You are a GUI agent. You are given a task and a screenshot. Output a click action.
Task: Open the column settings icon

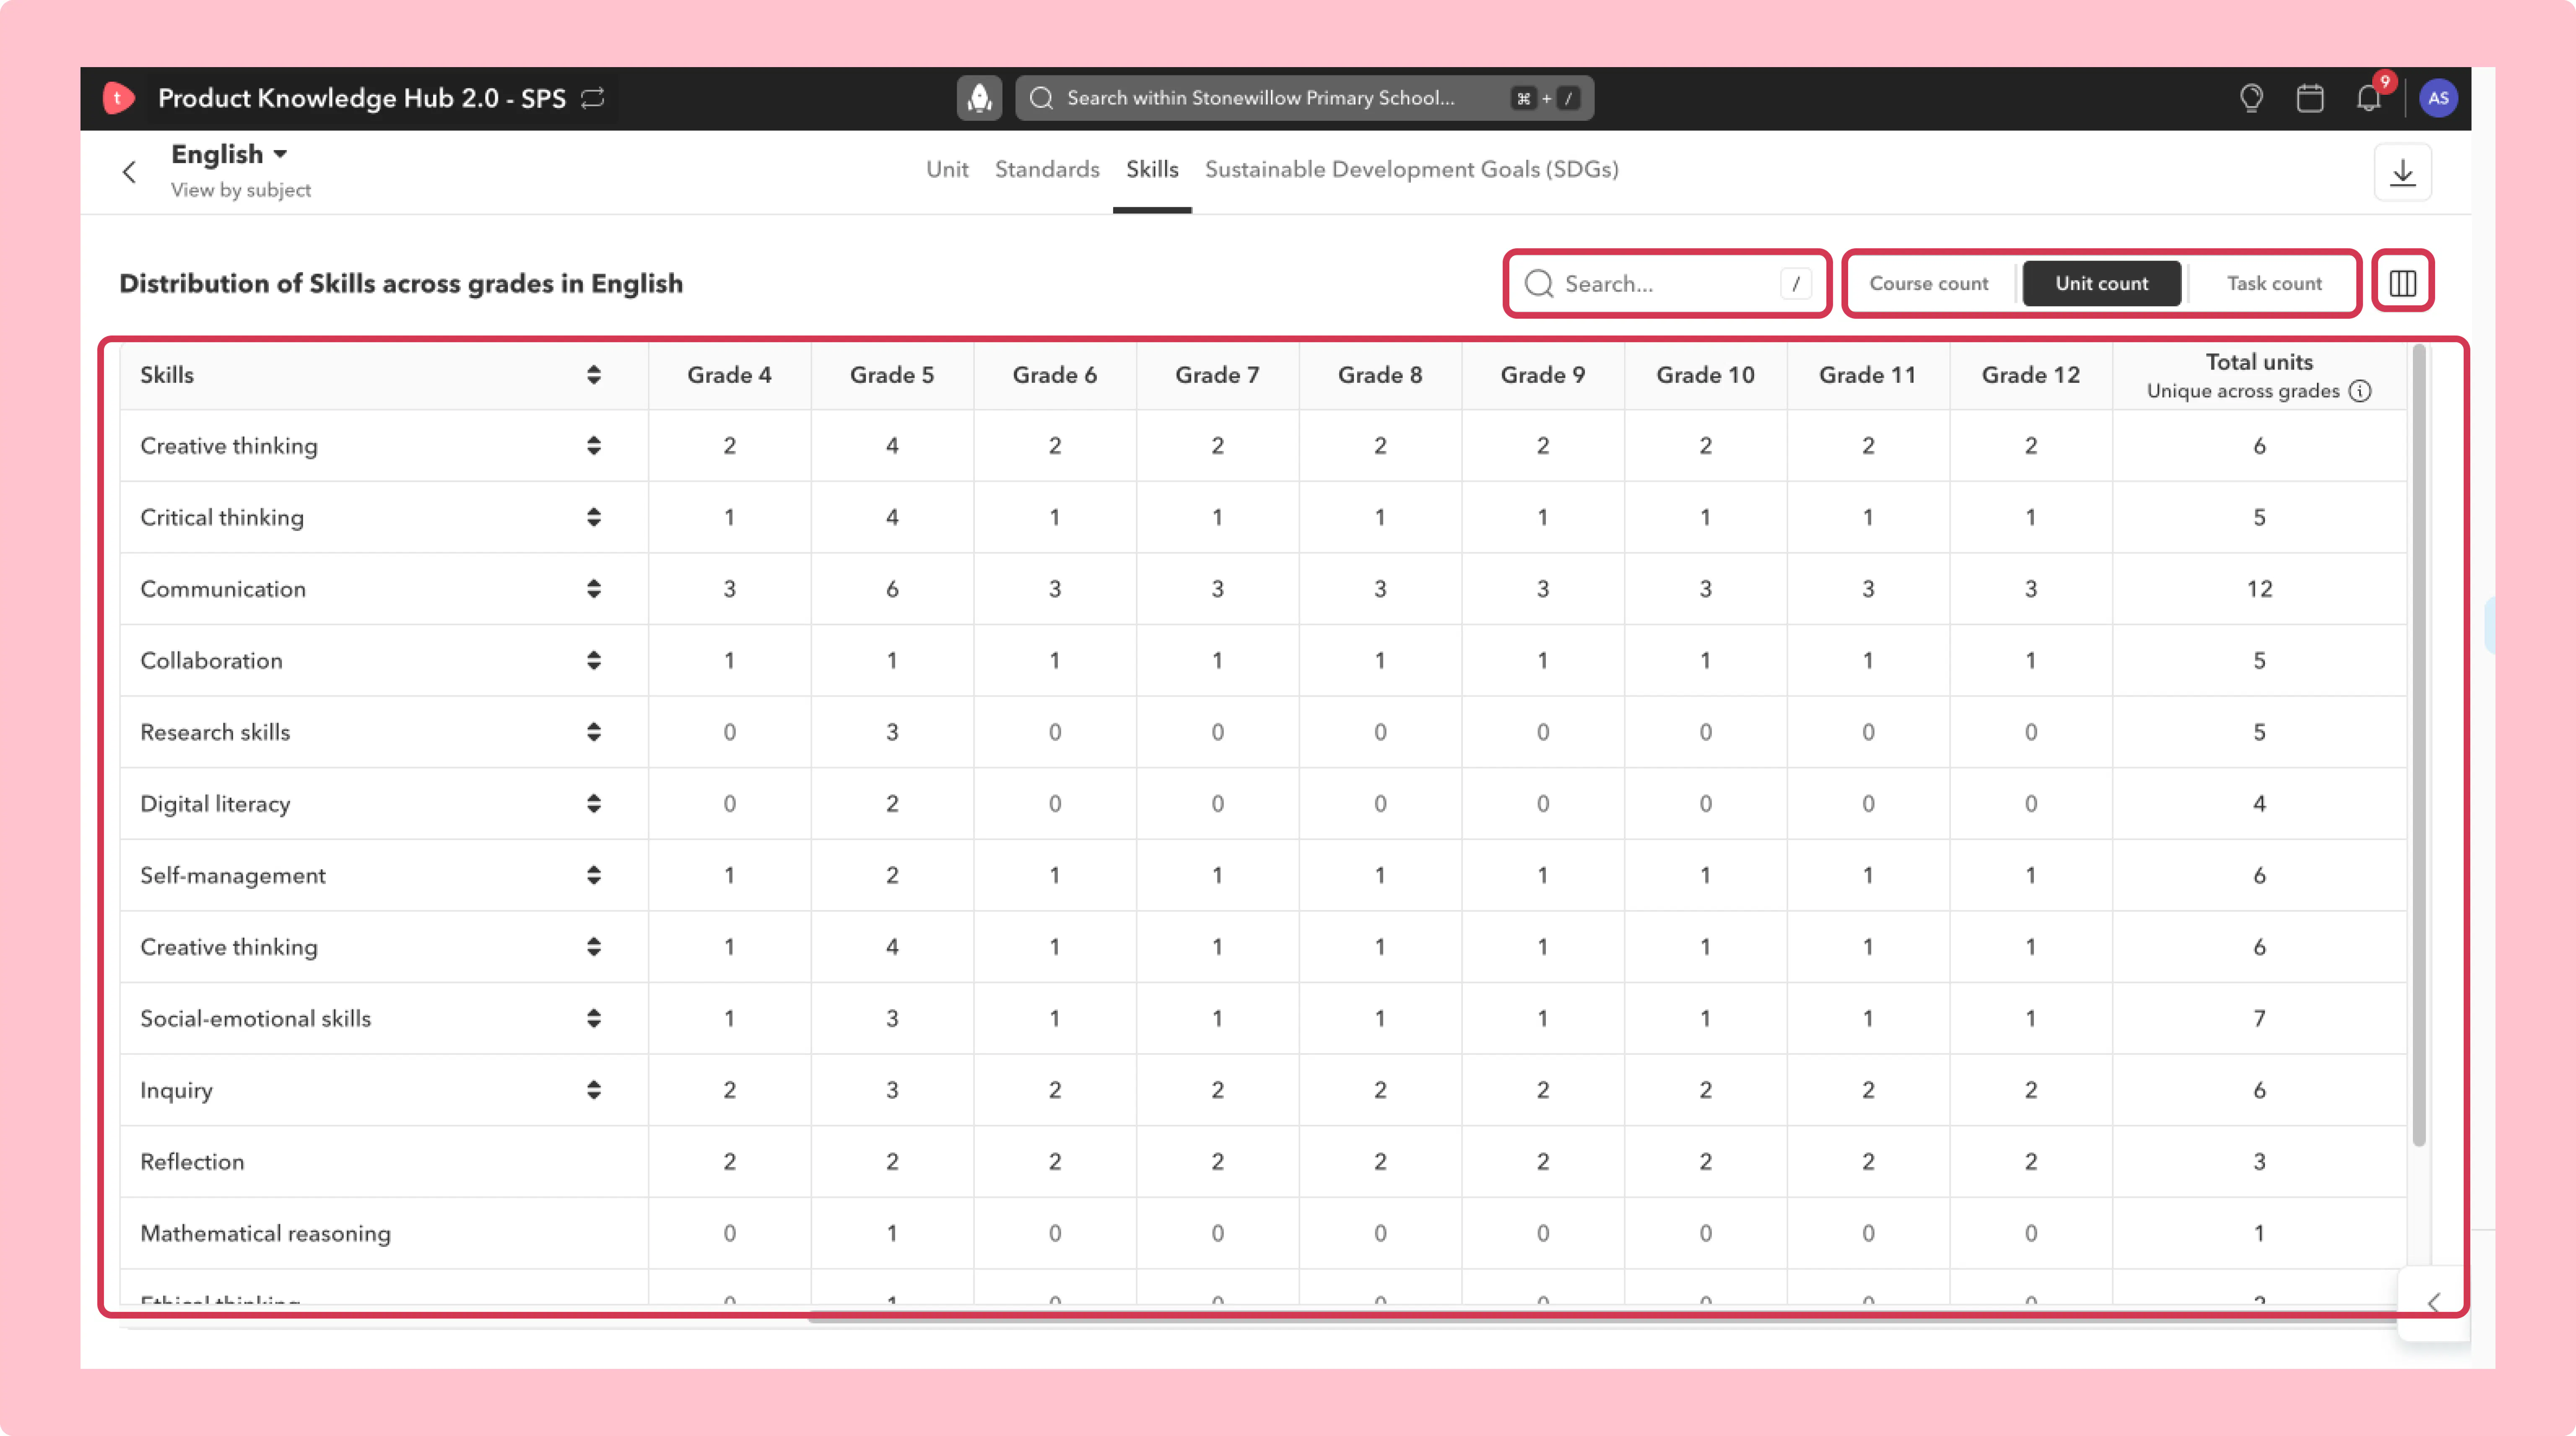coord(2402,283)
